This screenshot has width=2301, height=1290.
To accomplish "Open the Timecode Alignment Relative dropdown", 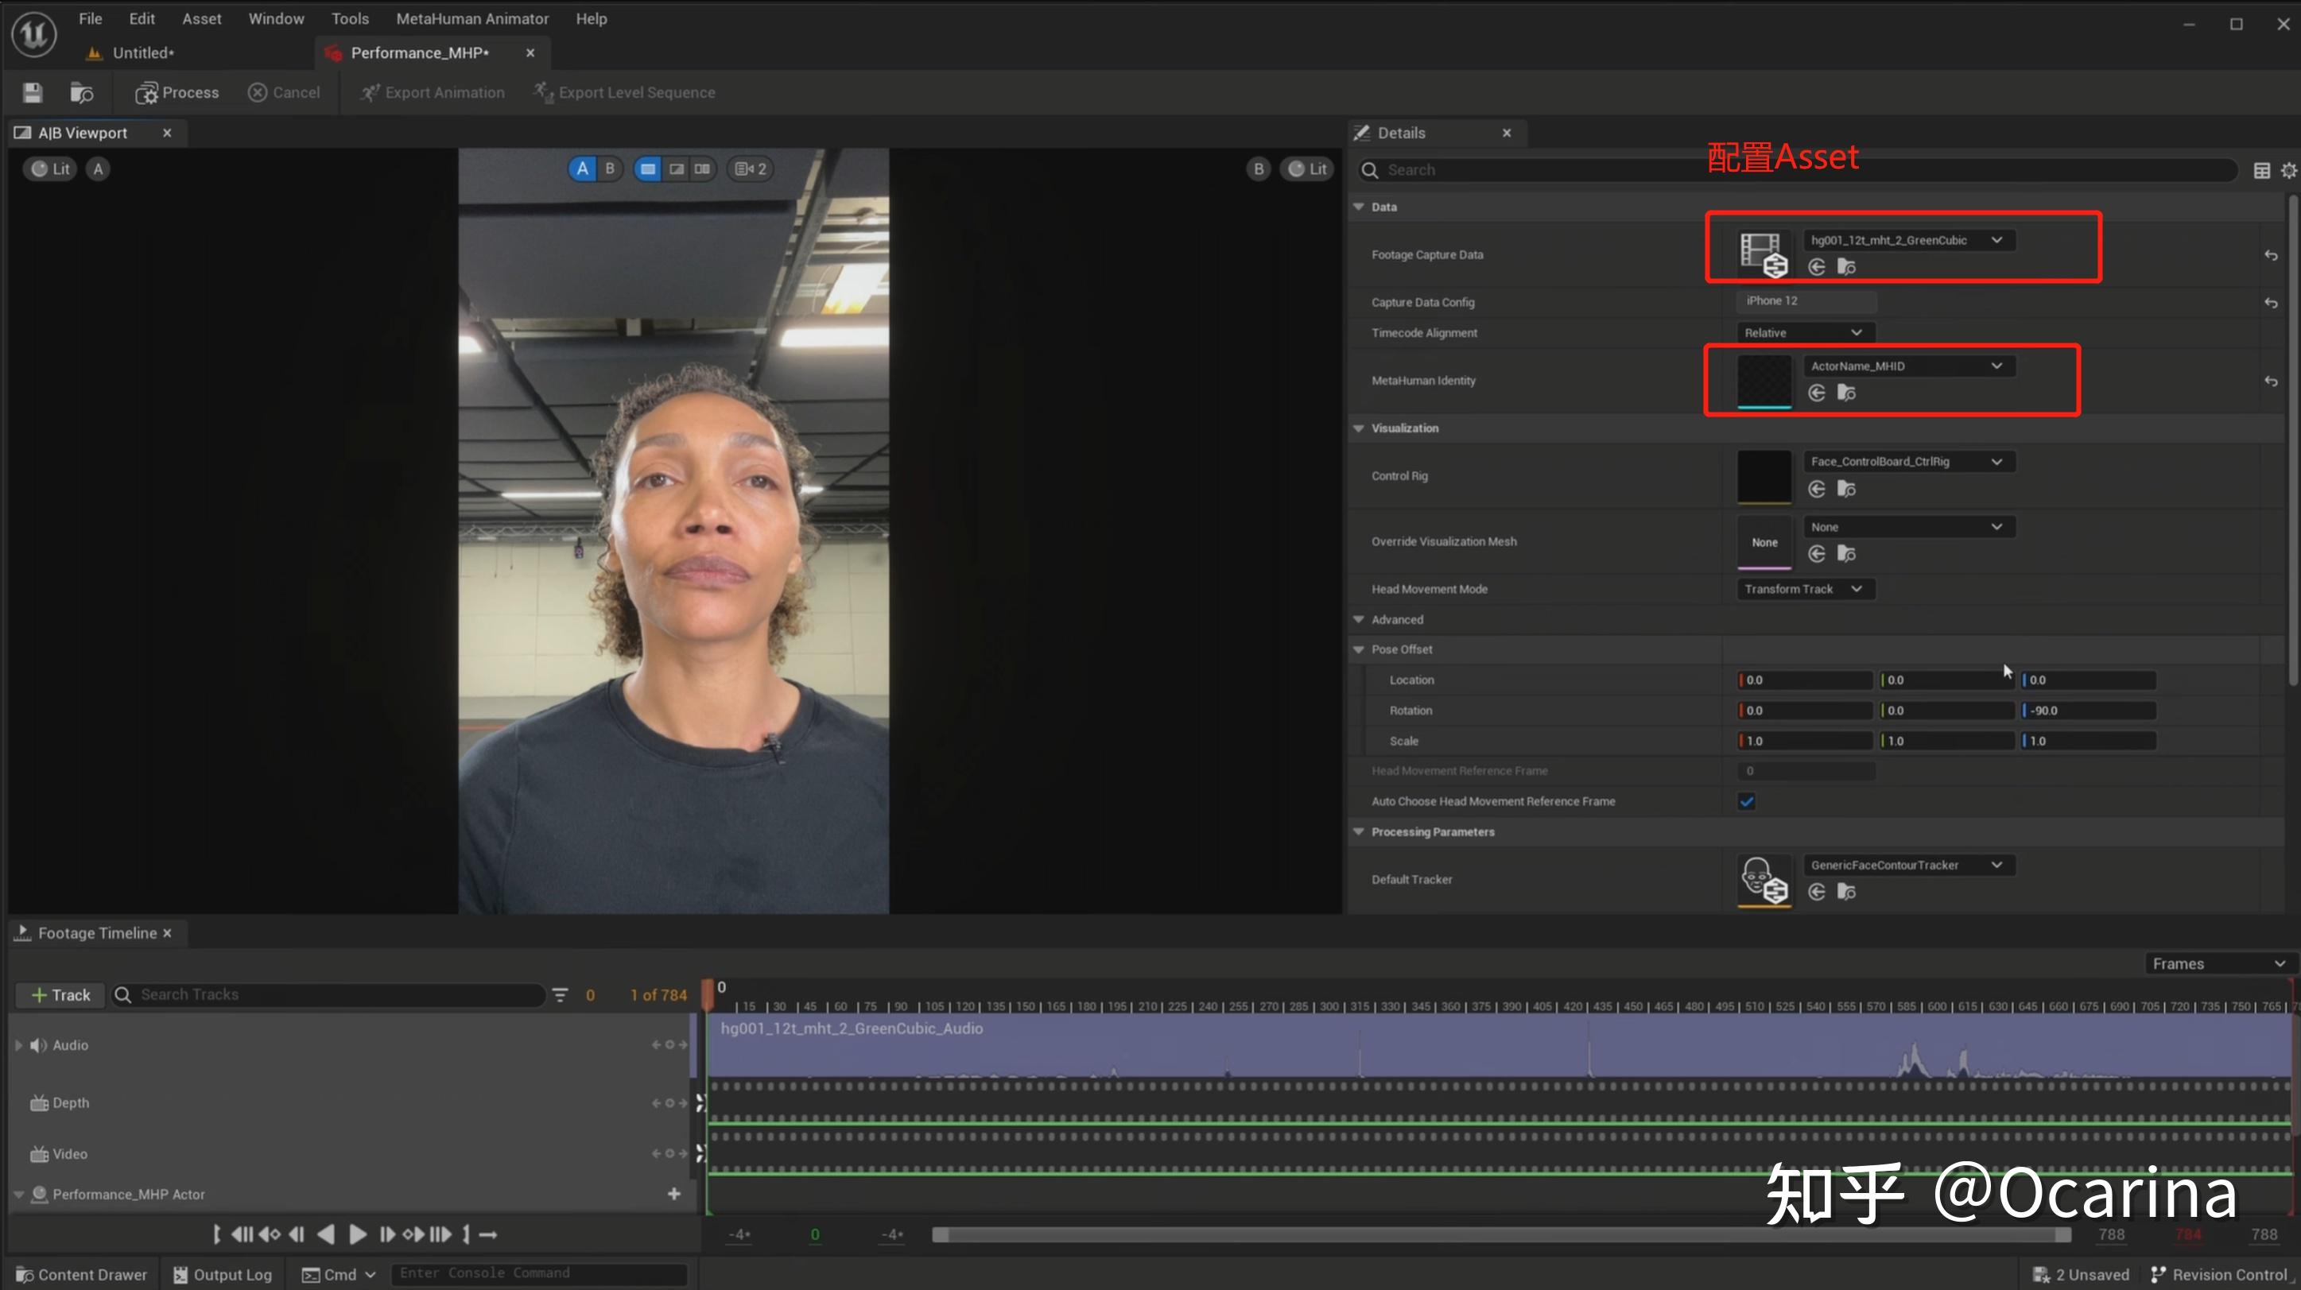I will [1804, 332].
